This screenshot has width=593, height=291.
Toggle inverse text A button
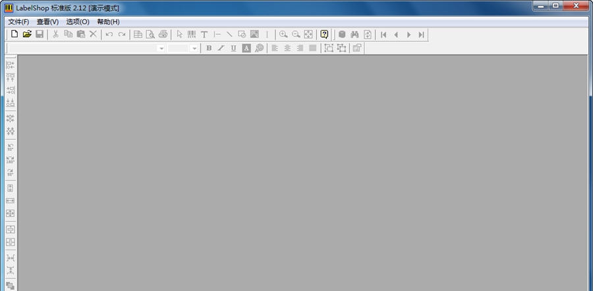click(246, 48)
